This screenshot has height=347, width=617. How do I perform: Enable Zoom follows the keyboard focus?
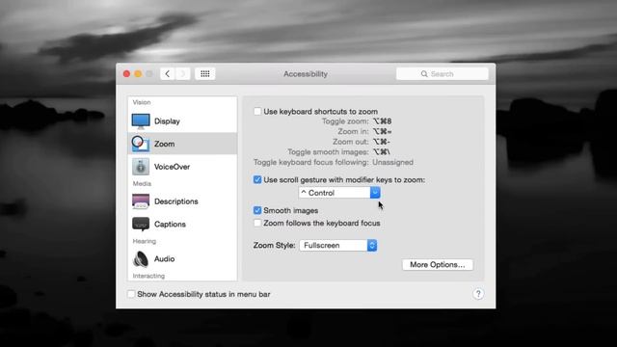point(257,223)
